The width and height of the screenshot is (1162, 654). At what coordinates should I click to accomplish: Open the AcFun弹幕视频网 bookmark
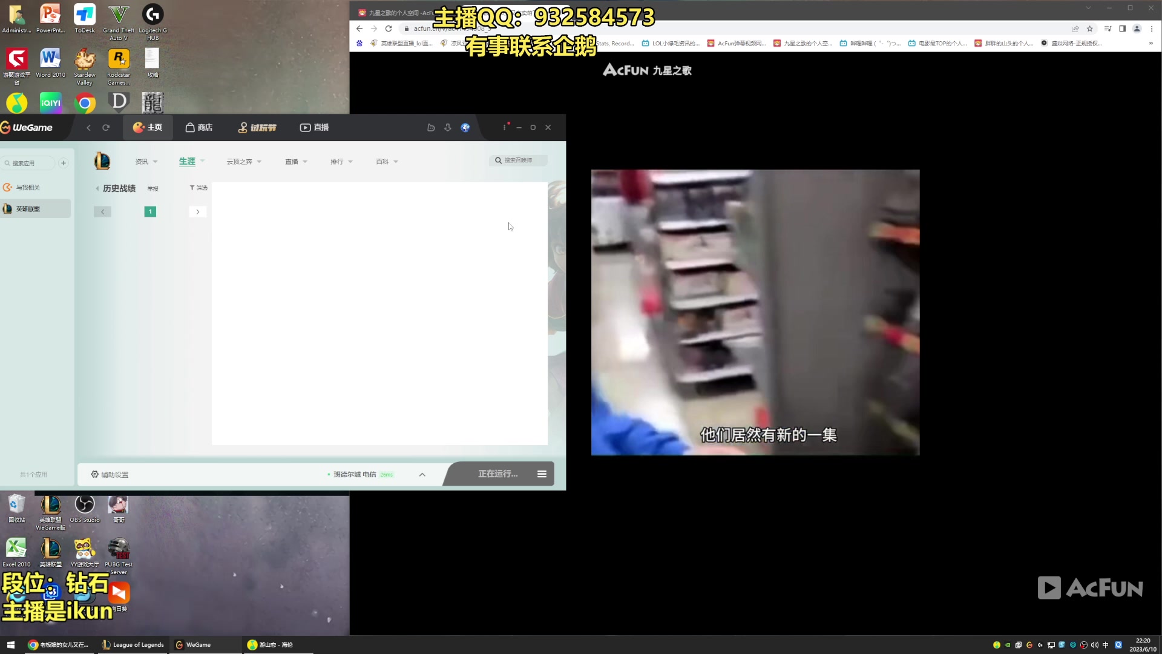point(737,44)
